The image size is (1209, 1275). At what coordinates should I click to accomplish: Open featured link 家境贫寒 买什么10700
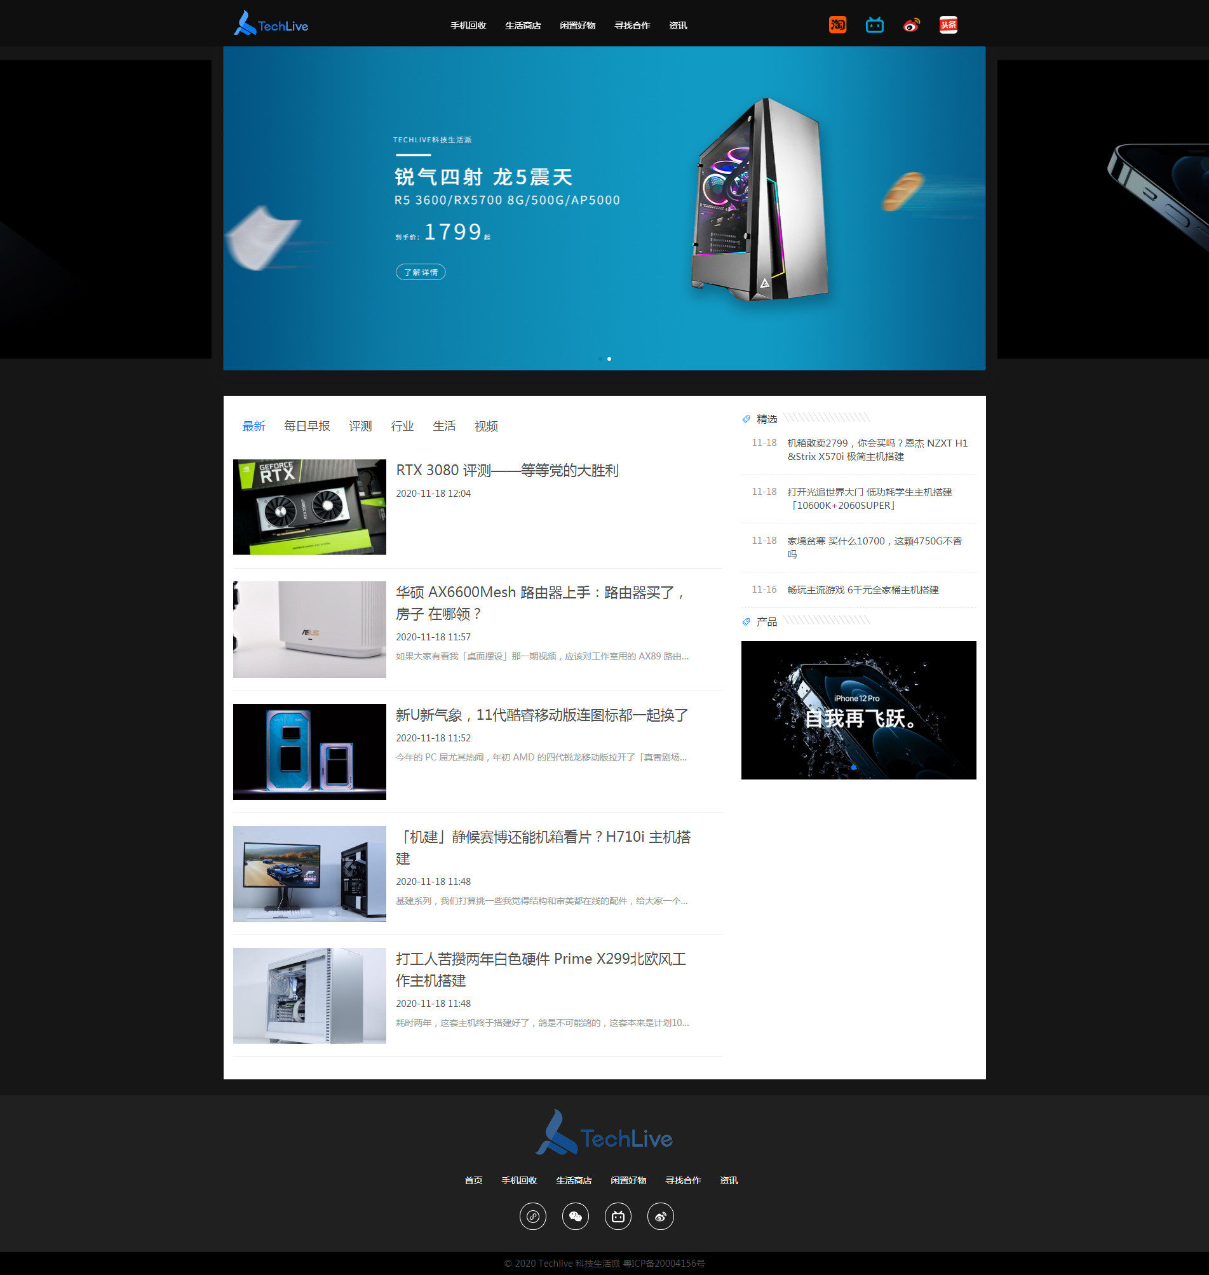[875, 548]
